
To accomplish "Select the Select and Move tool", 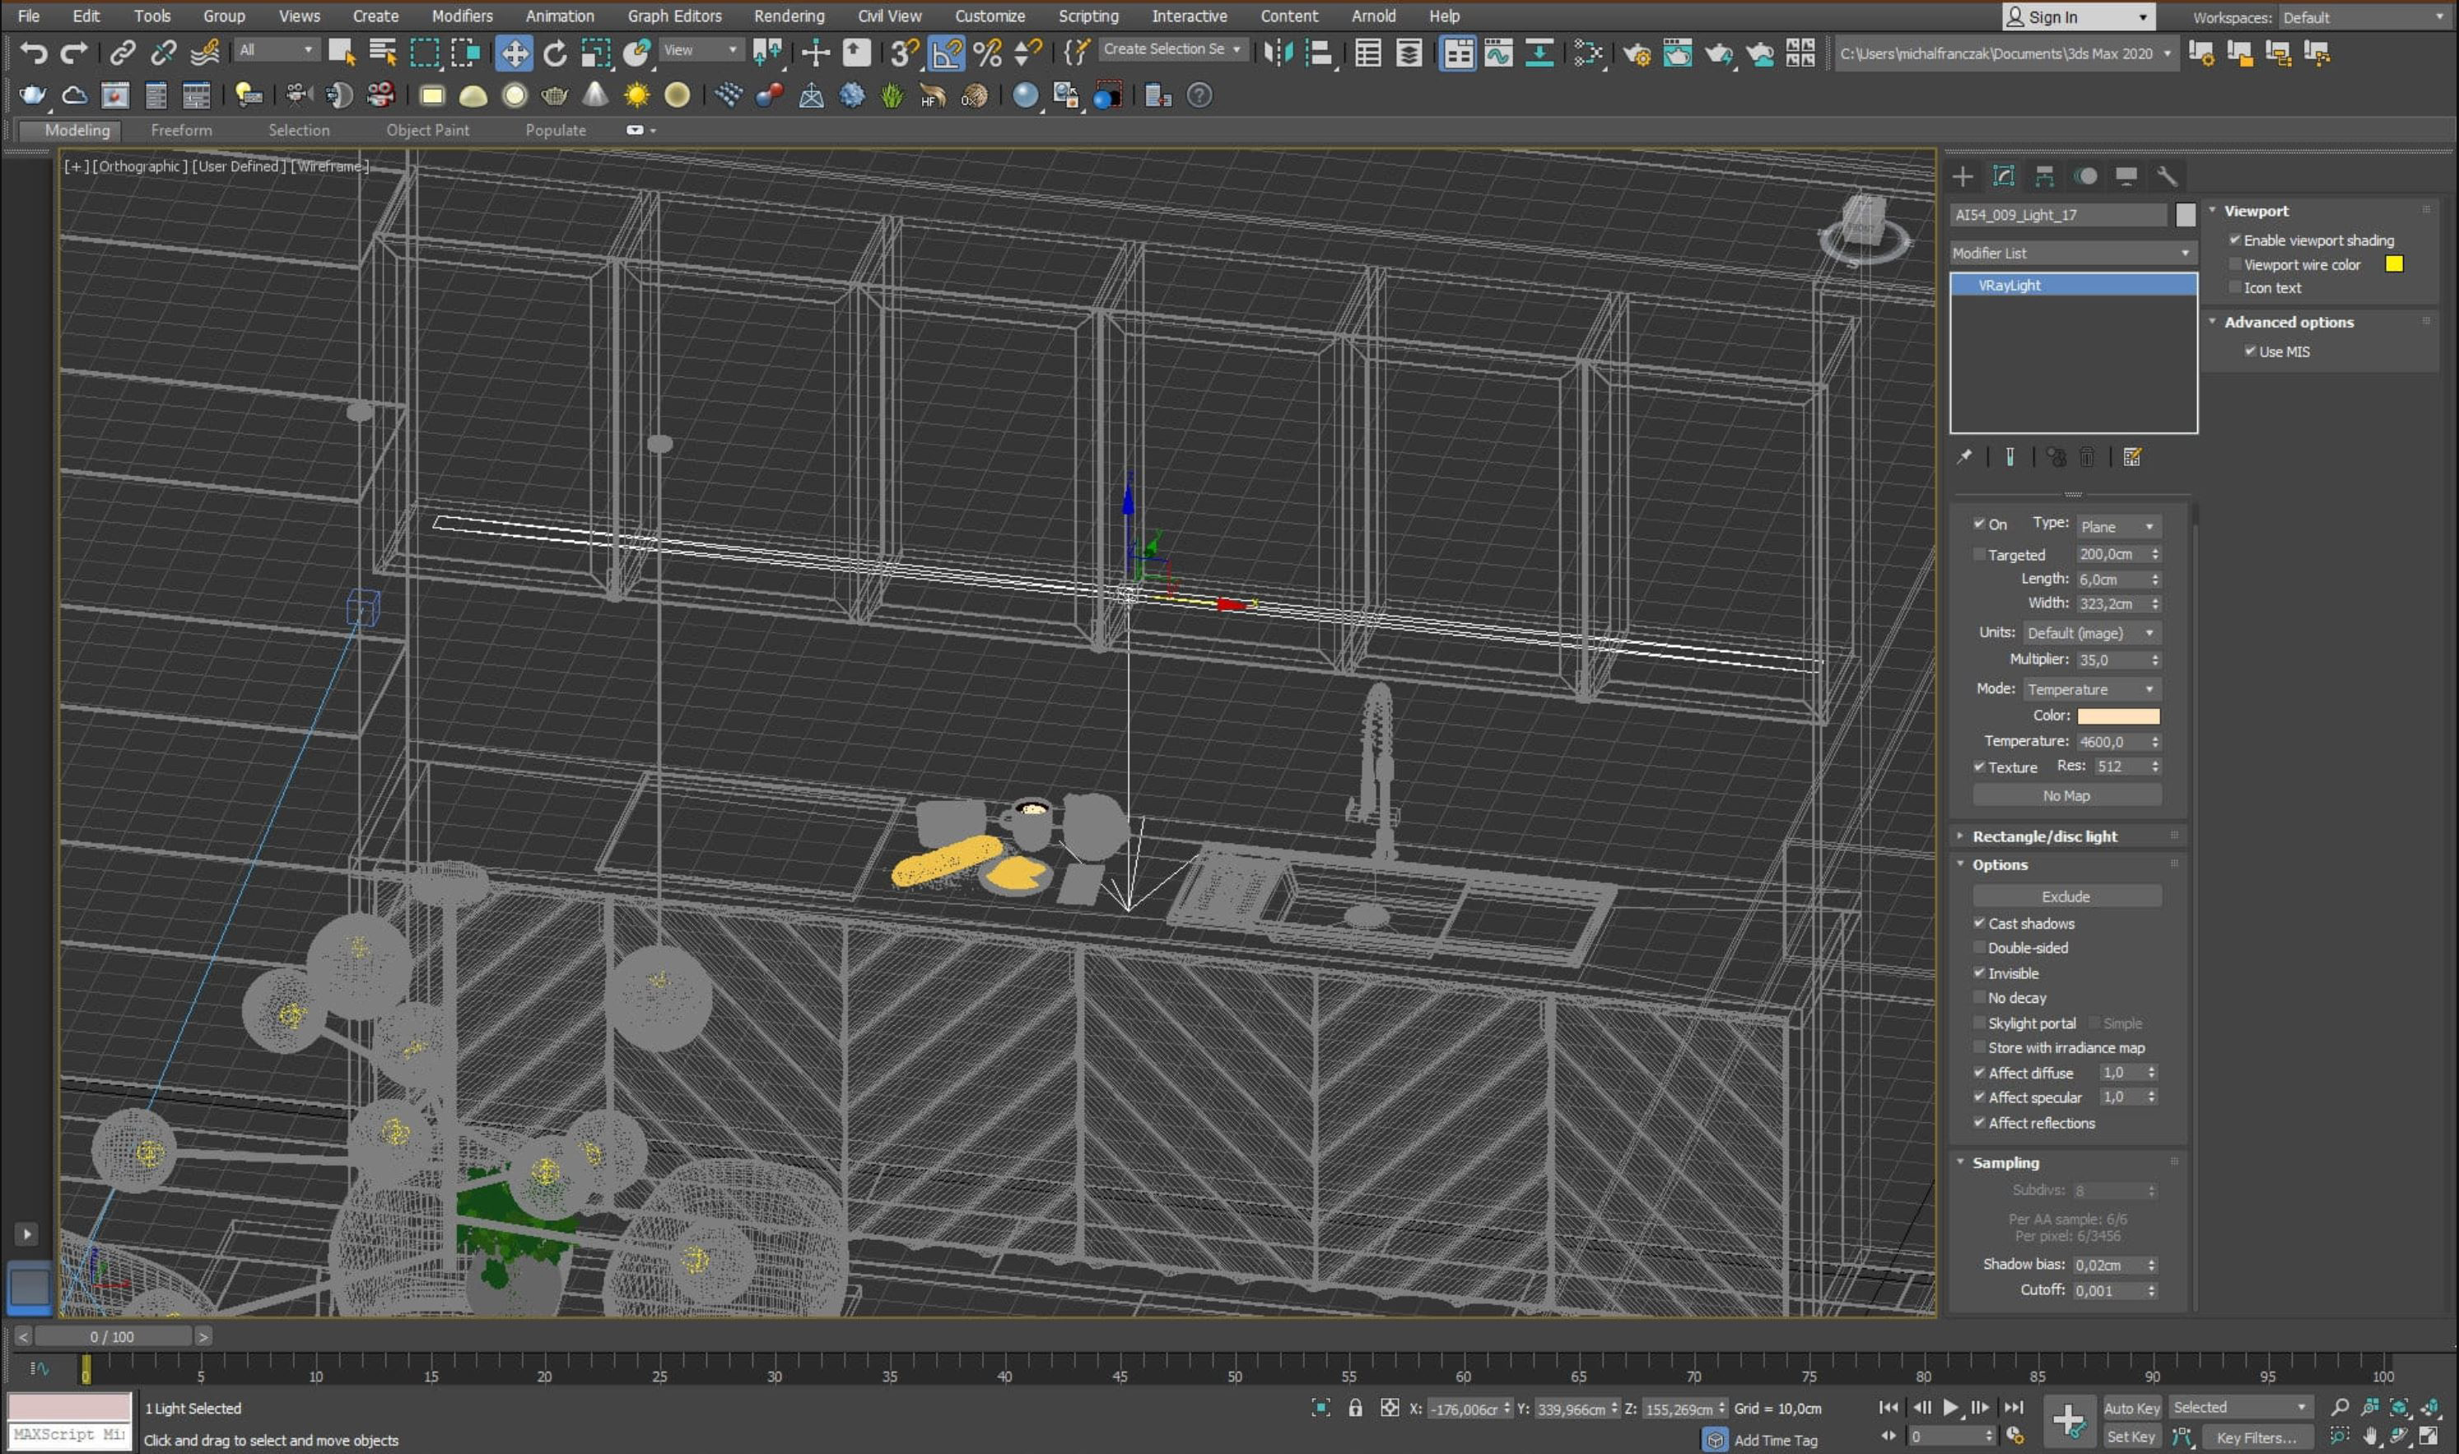I will (514, 53).
